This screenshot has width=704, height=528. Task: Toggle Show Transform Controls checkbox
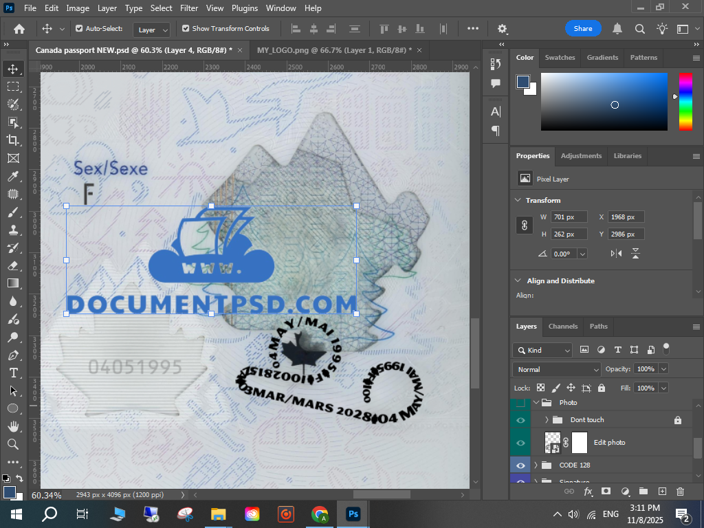point(186,29)
